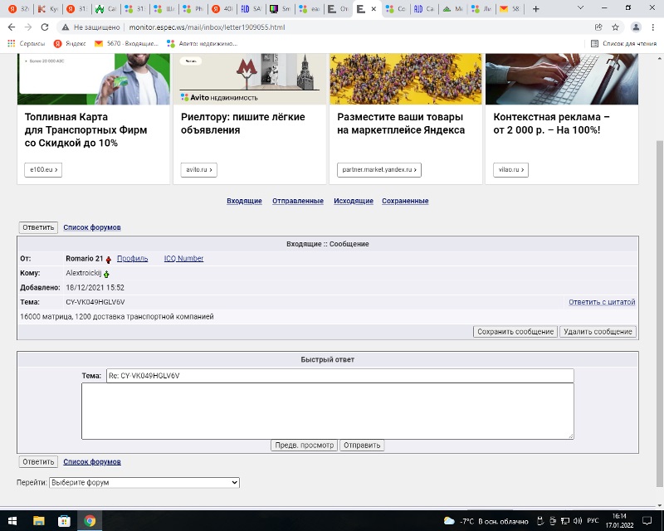Open the 'Ответить с цитатой' link

pos(602,302)
